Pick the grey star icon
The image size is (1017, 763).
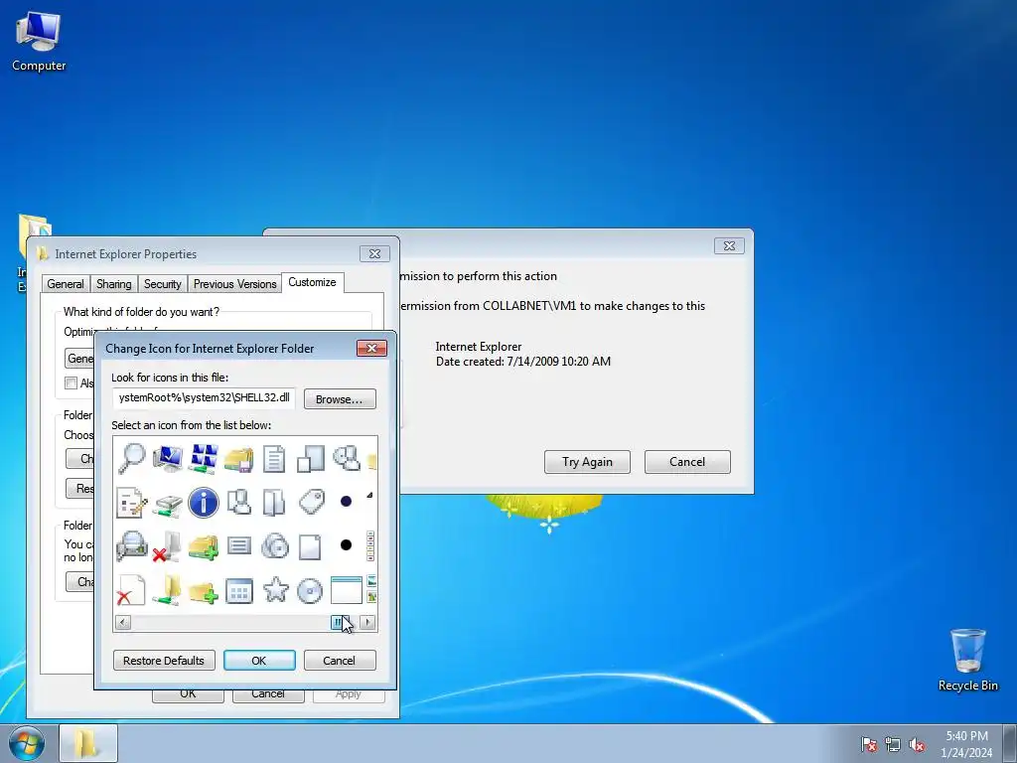click(x=275, y=590)
